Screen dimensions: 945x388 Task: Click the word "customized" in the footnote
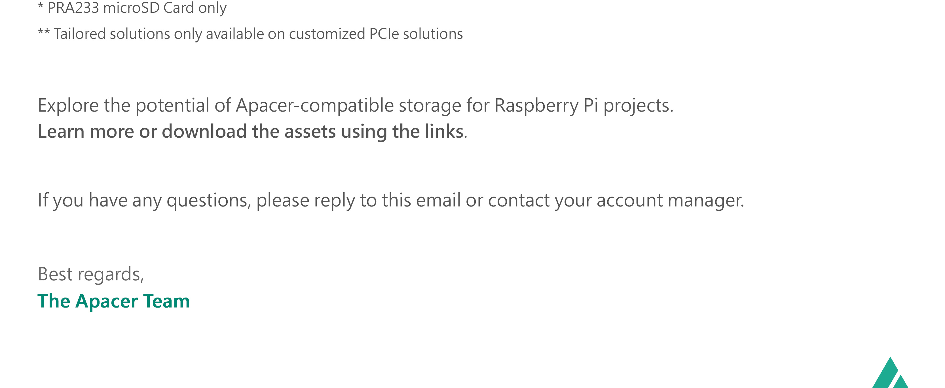[327, 34]
